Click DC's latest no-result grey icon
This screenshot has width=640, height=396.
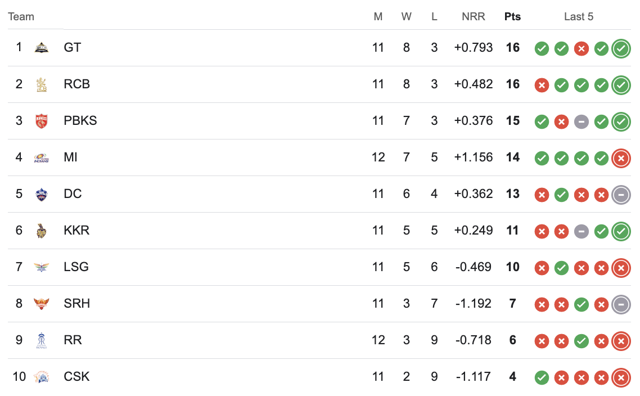click(621, 195)
